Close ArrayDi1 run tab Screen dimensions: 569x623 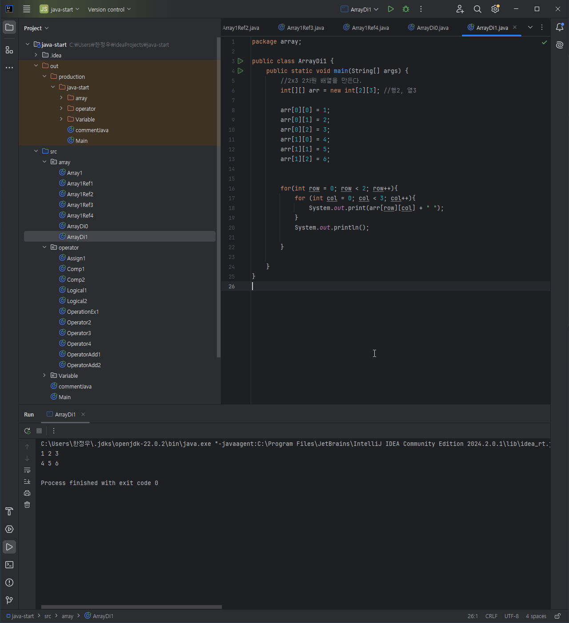pyautogui.click(x=83, y=414)
